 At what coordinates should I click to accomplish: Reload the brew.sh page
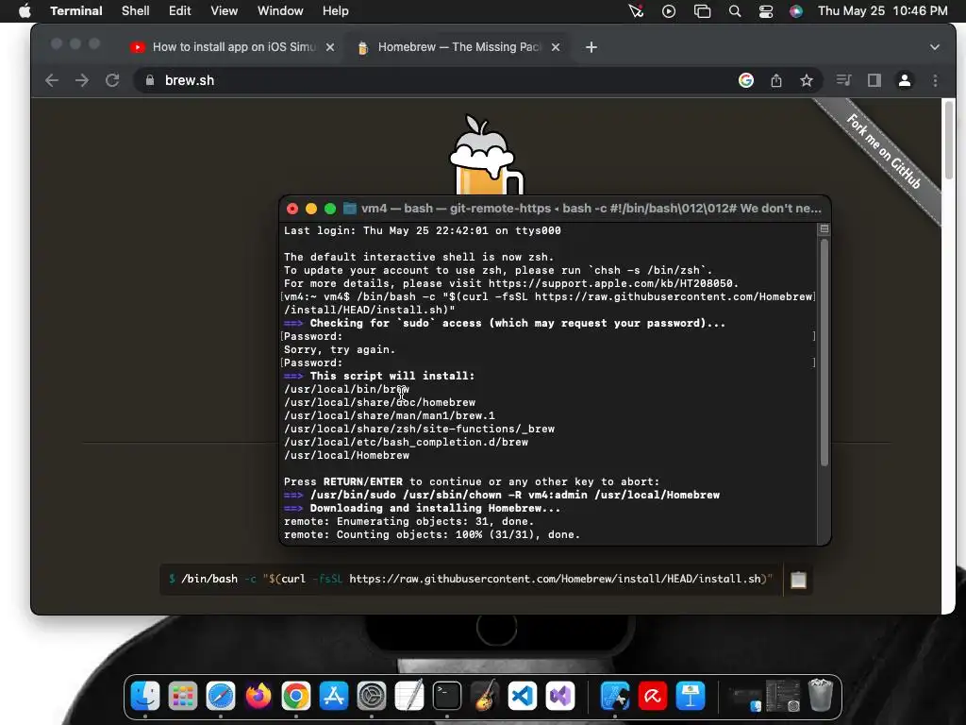click(x=112, y=80)
